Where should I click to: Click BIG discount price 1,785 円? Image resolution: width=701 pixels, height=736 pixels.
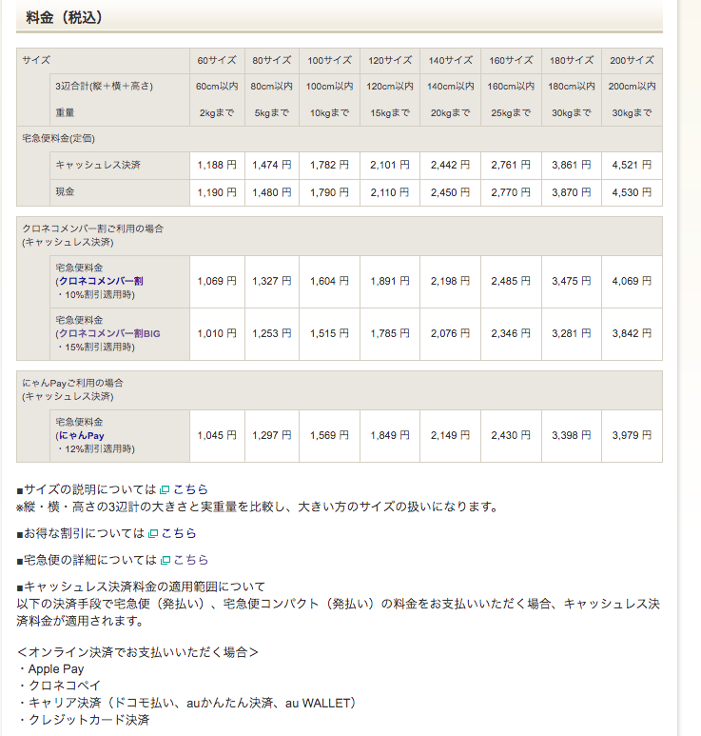click(x=390, y=334)
